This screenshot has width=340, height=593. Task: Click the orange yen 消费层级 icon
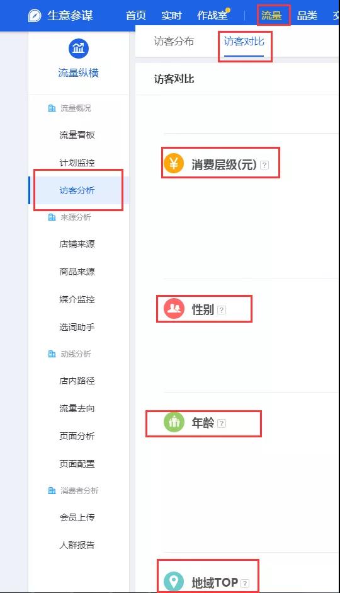click(x=174, y=163)
